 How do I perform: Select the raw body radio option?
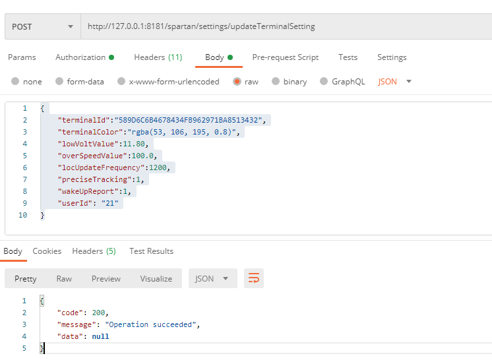click(x=237, y=82)
